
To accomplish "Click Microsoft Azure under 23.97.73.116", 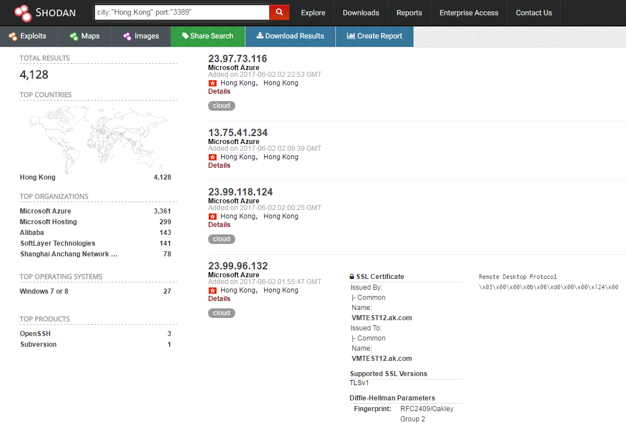I will pos(234,67).
